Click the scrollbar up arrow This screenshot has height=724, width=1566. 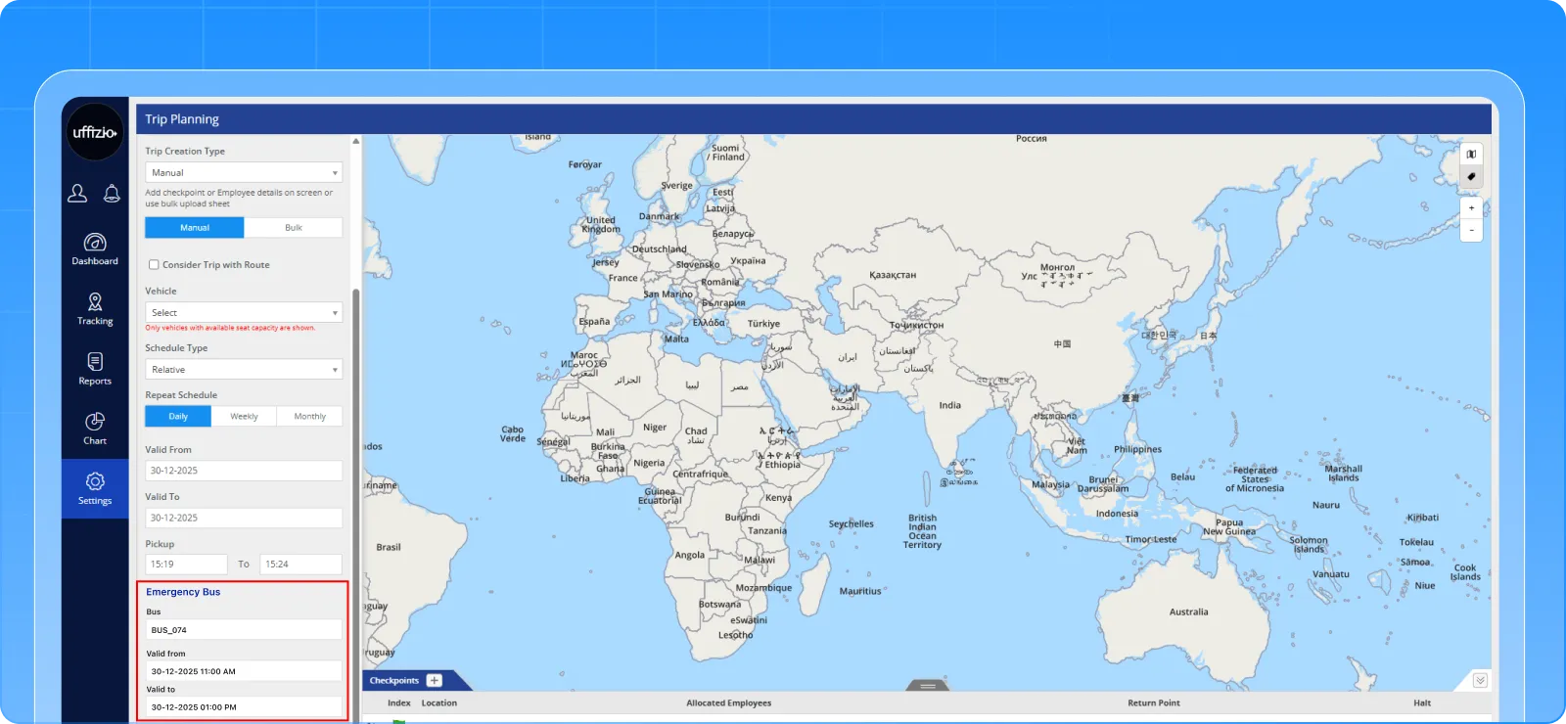point(356,141)
